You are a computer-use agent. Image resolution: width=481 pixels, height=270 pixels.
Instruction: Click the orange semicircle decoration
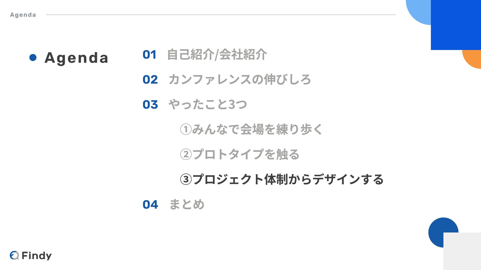pos(472,59)
